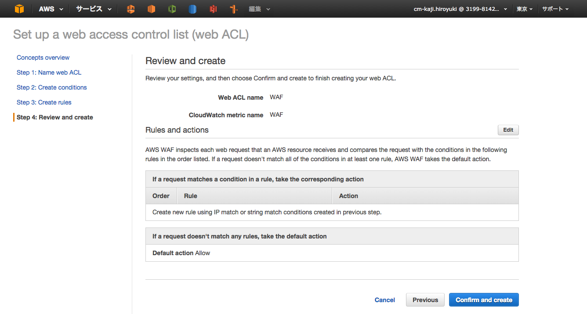Open the 編集 edit dropdown
The image size is (587, 314).
259,9
